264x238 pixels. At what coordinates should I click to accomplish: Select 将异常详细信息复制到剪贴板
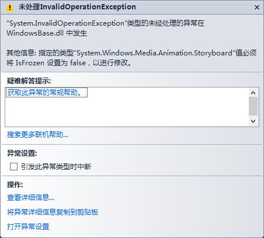point(53,212)
